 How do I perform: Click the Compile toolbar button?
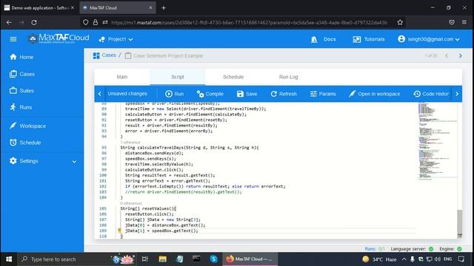point(210,94)
